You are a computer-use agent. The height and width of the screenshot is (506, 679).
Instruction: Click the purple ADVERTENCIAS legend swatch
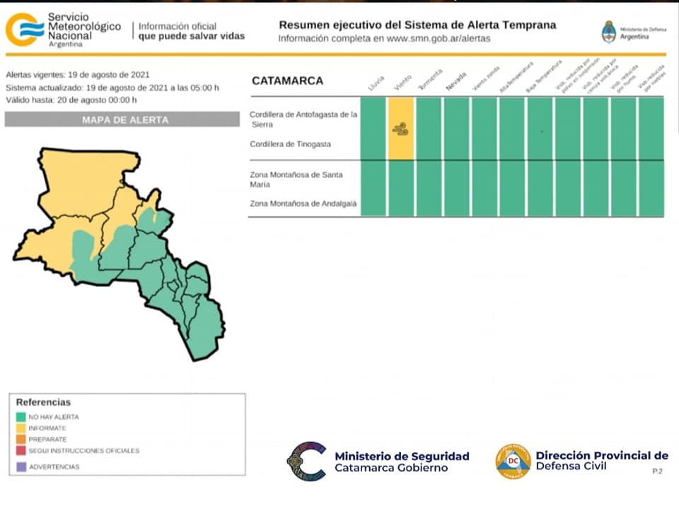[21, 467]
